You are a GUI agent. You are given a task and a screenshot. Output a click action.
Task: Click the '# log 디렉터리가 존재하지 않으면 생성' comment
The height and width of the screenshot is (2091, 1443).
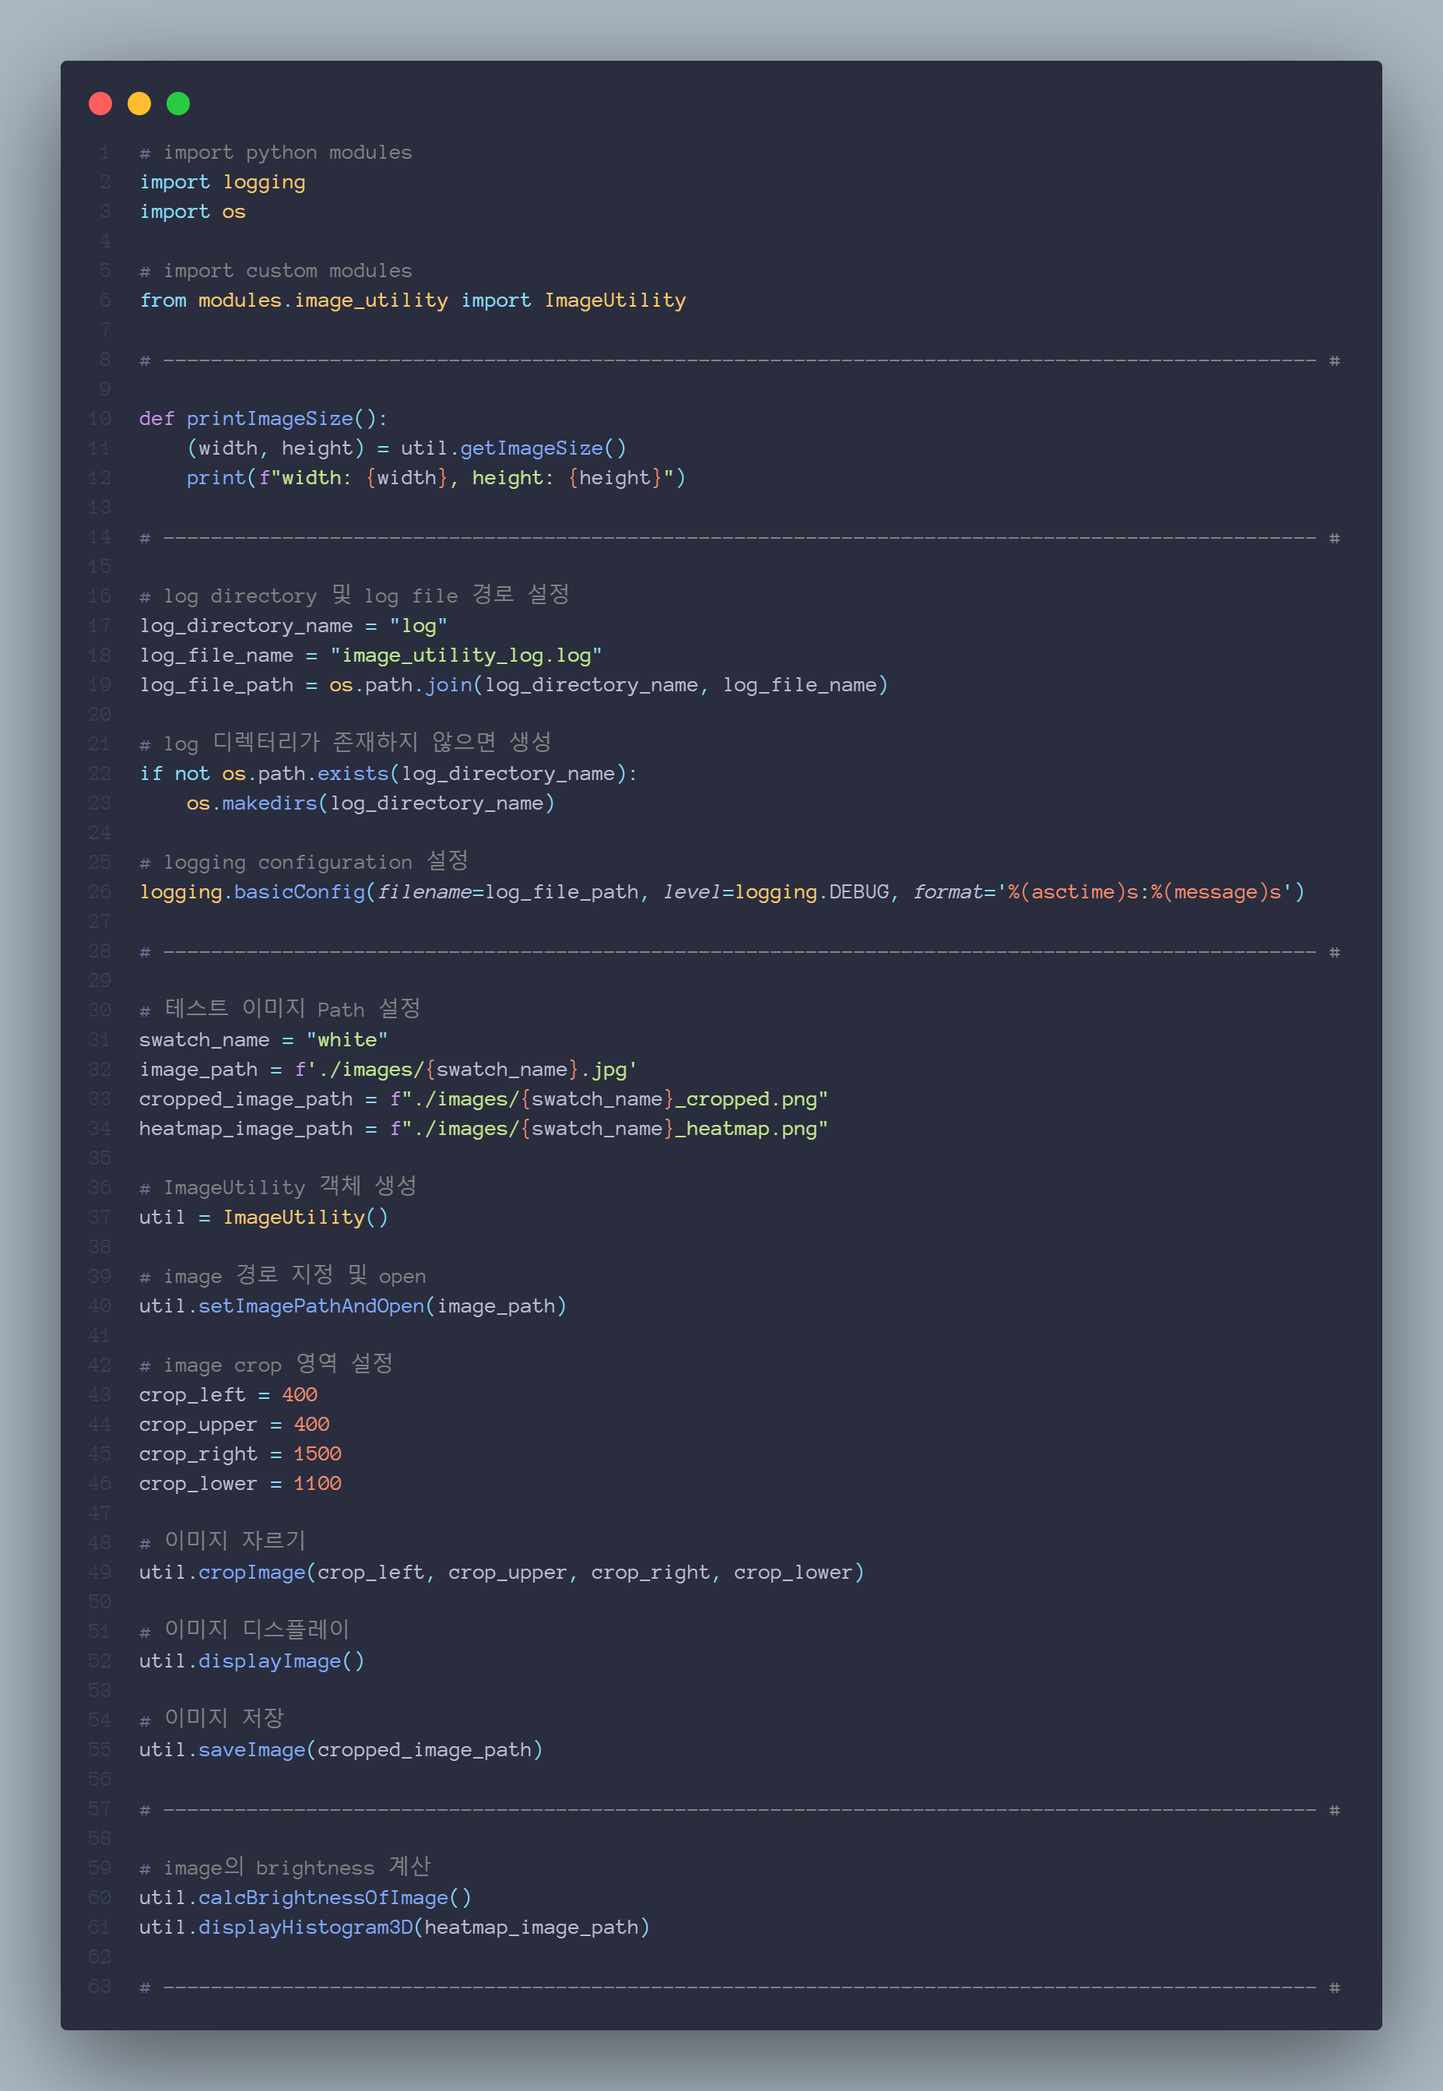coord(346,743)
